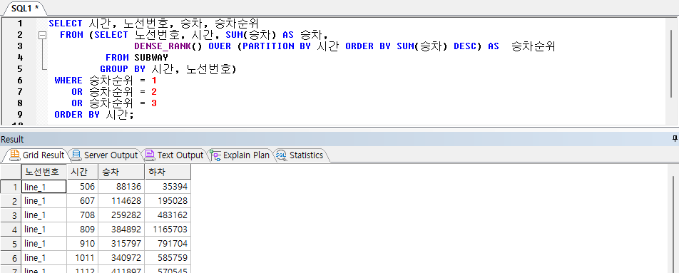Image resolution: width=679 pixels, height=273 pixels.
Task: Click the grid's select-all corner cell
Action: pos(11,172)
